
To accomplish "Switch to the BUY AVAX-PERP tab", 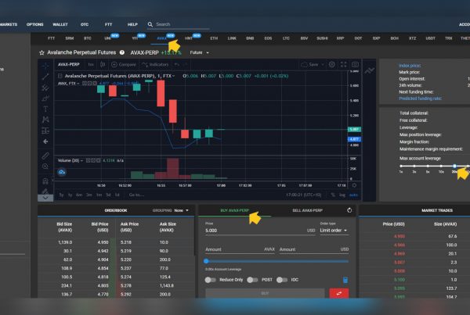I will [235, 210].
